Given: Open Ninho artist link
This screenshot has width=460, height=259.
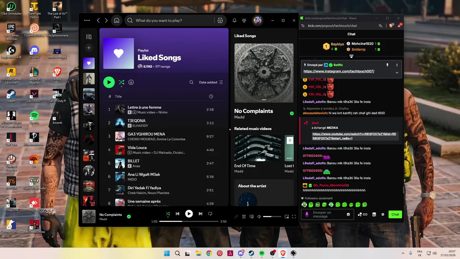Looking at the screenshot, I should pos(163,112).
